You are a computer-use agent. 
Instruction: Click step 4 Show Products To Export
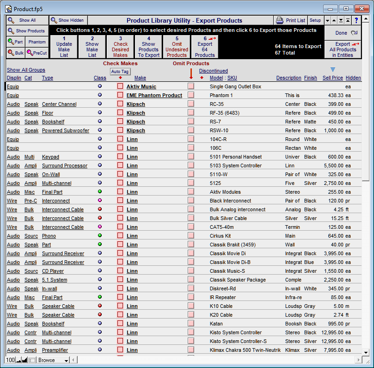coord(148,47)
